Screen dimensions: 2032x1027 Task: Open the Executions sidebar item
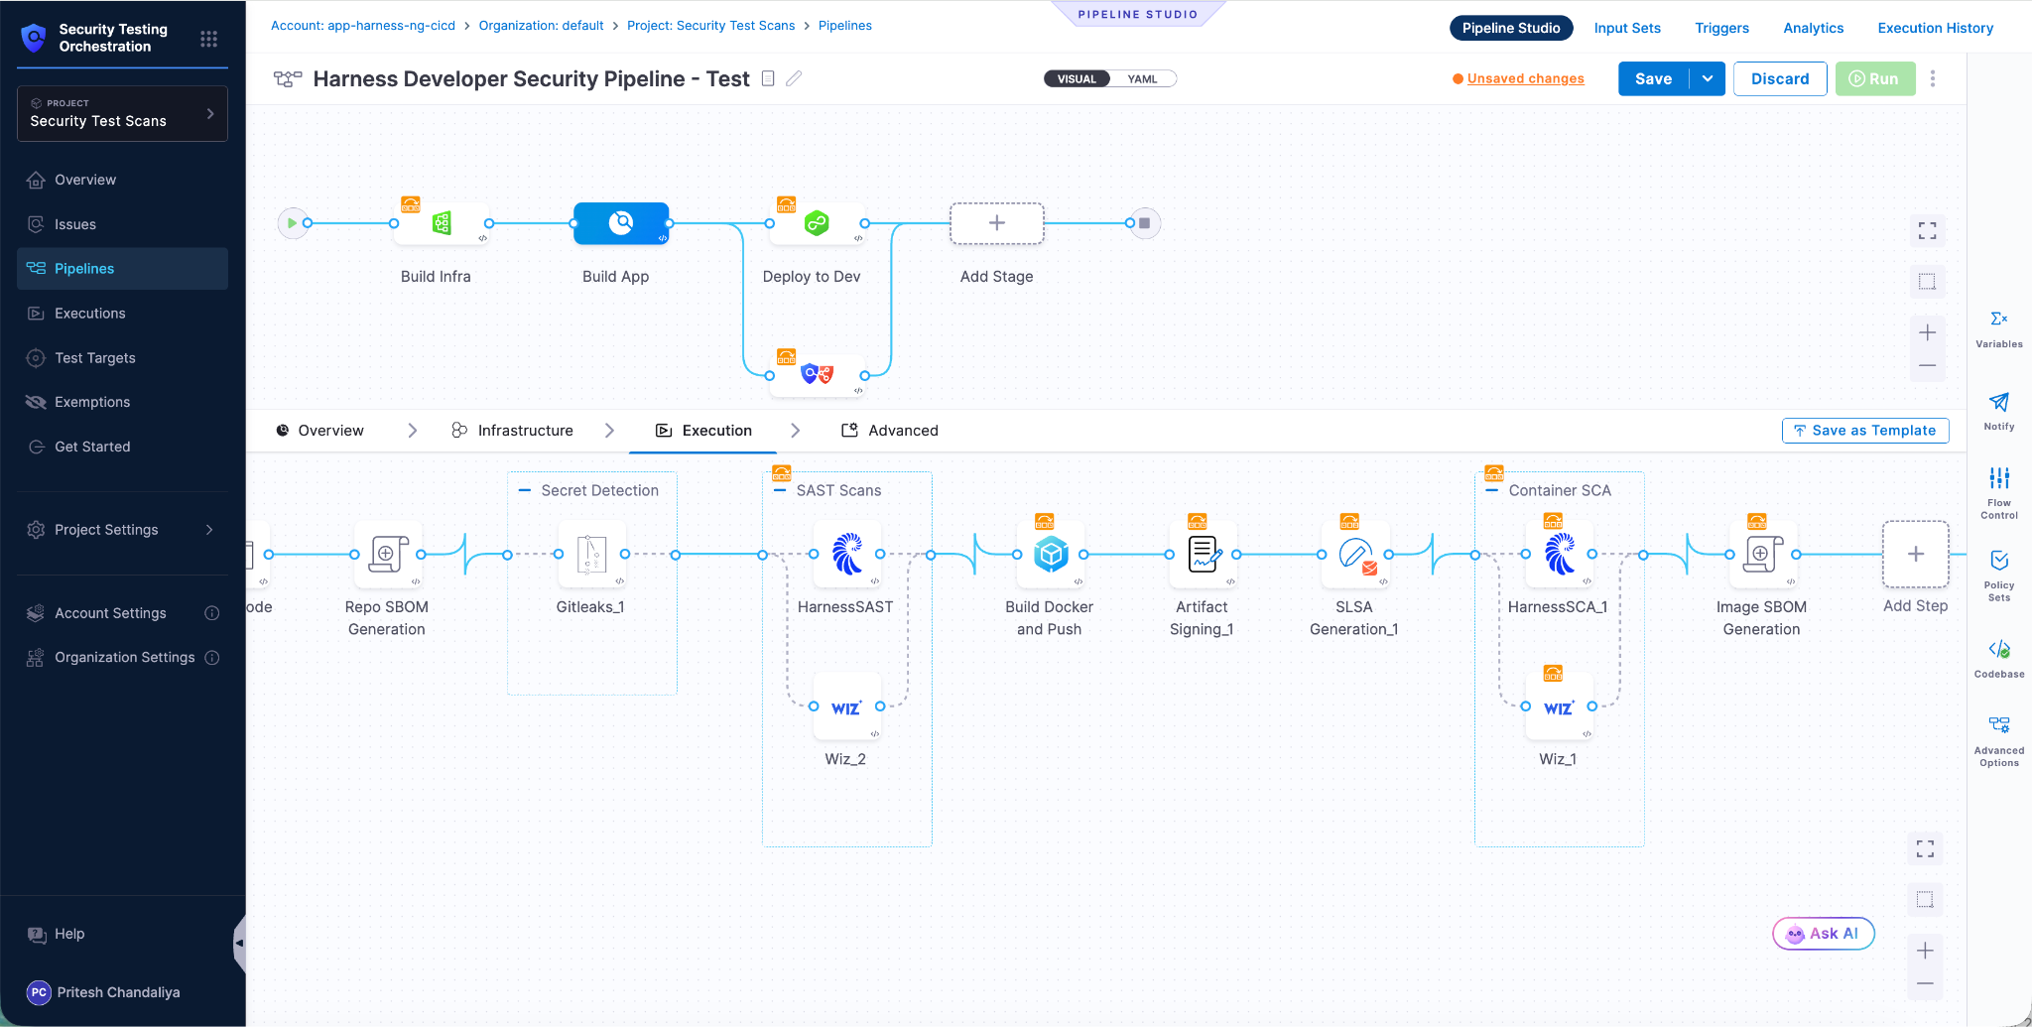coord(122,314)
